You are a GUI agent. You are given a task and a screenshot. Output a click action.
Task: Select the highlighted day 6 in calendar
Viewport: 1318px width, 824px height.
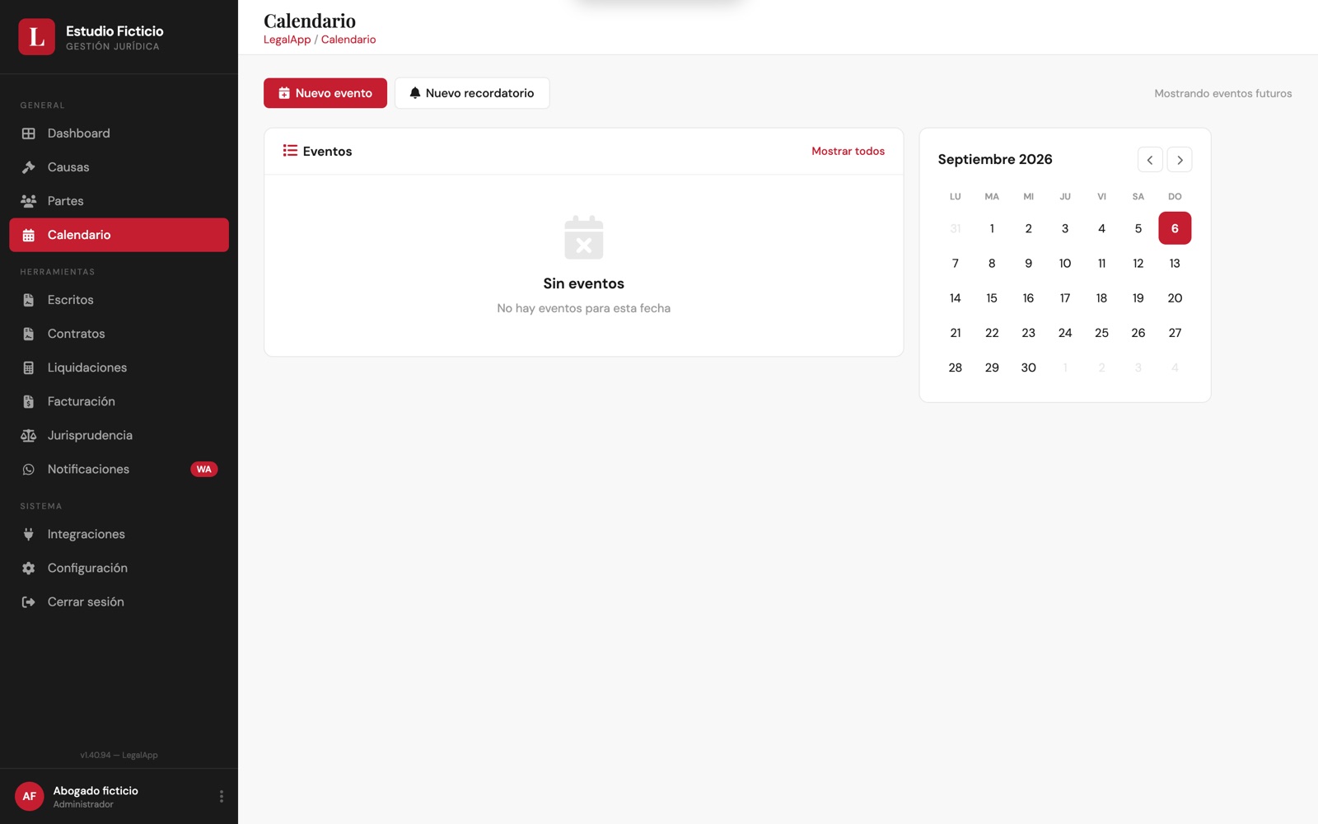(x=1175, y=228)
